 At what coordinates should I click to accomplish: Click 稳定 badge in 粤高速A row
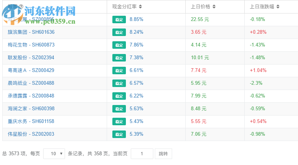tap(119, 70)
